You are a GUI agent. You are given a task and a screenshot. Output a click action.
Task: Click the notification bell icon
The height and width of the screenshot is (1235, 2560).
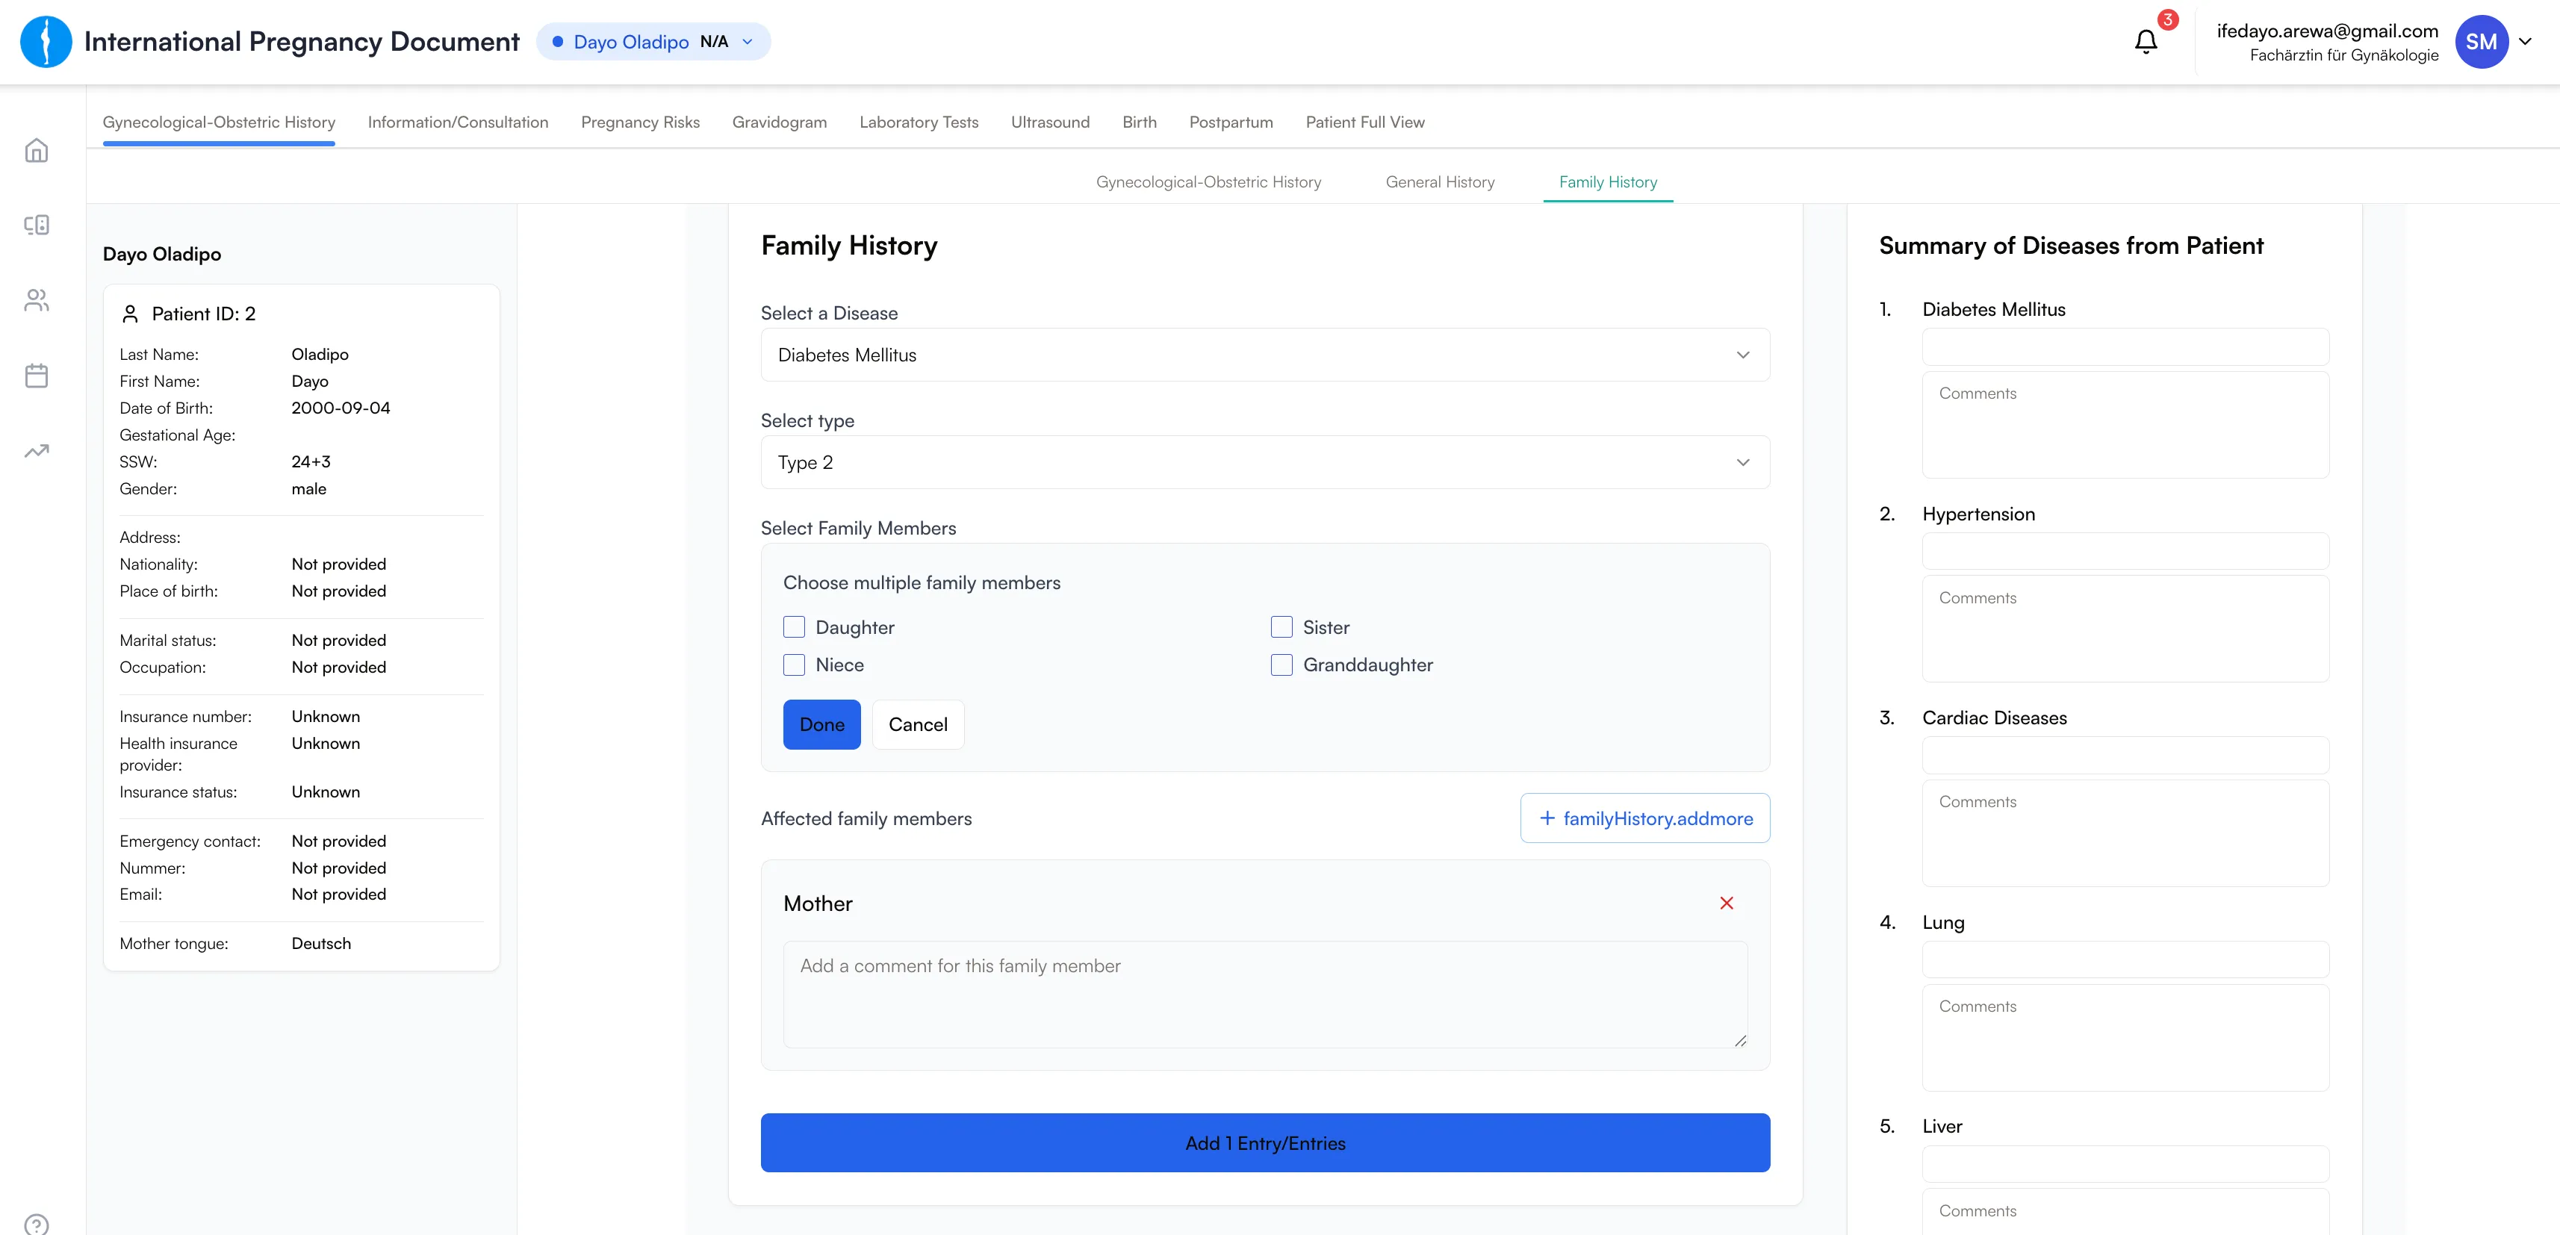point(2146,42)
